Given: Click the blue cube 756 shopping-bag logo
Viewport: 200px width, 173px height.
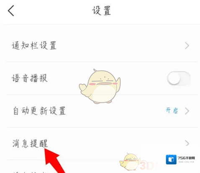Looking at the screenshot, I should tap(171, 160).
